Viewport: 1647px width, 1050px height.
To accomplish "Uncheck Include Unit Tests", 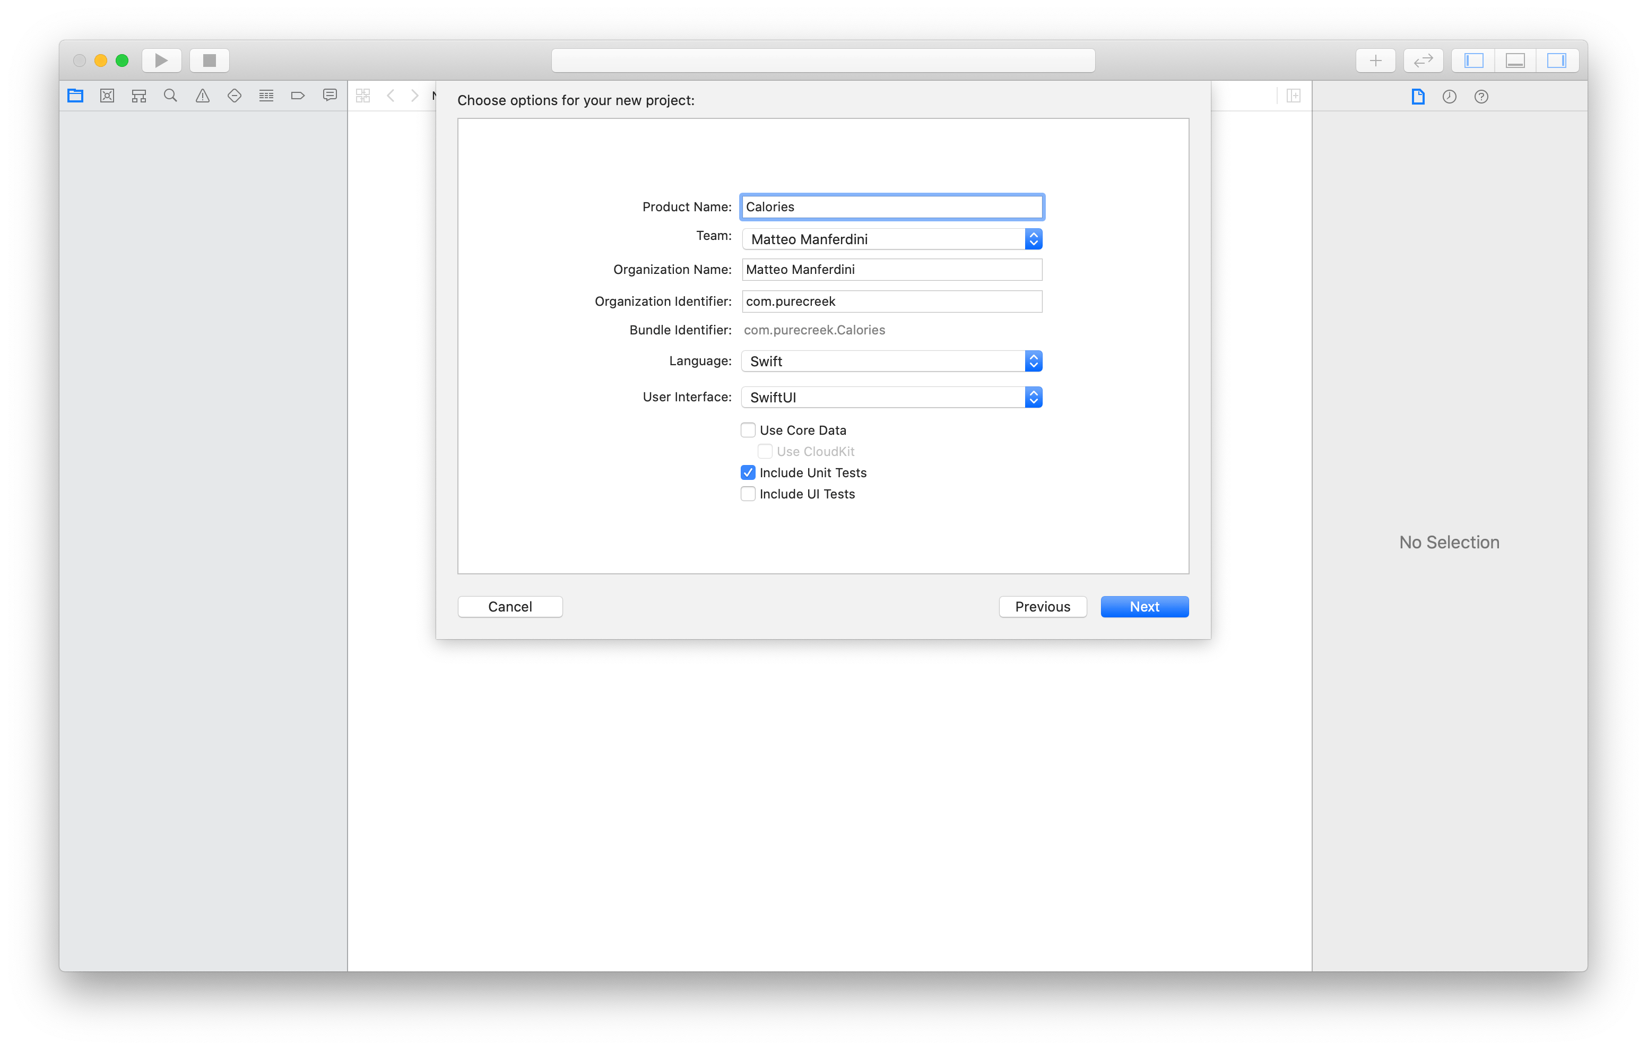I will 748,472.
